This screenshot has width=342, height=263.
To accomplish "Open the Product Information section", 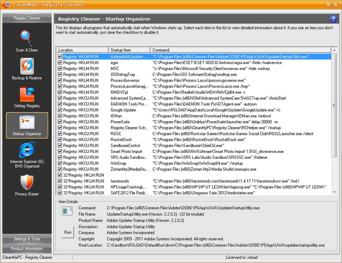I will click(x=27, y=249).
